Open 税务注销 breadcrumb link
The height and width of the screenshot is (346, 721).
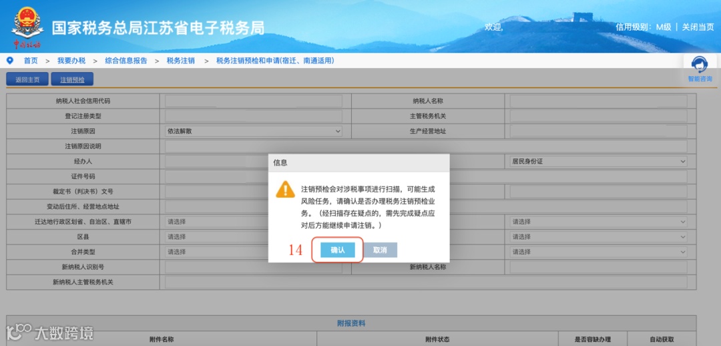[181, 61]
